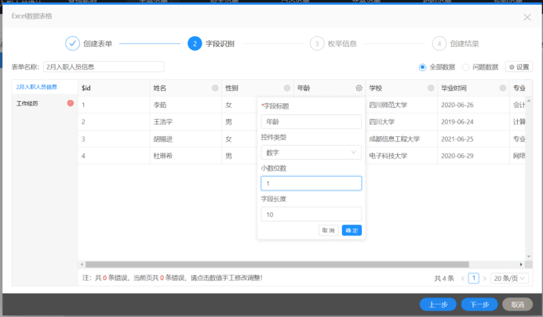Image resolution: width=543 pixels, height=317 pixels.
Task: Open settings gear for 学校 column
Action: [431, 88]
